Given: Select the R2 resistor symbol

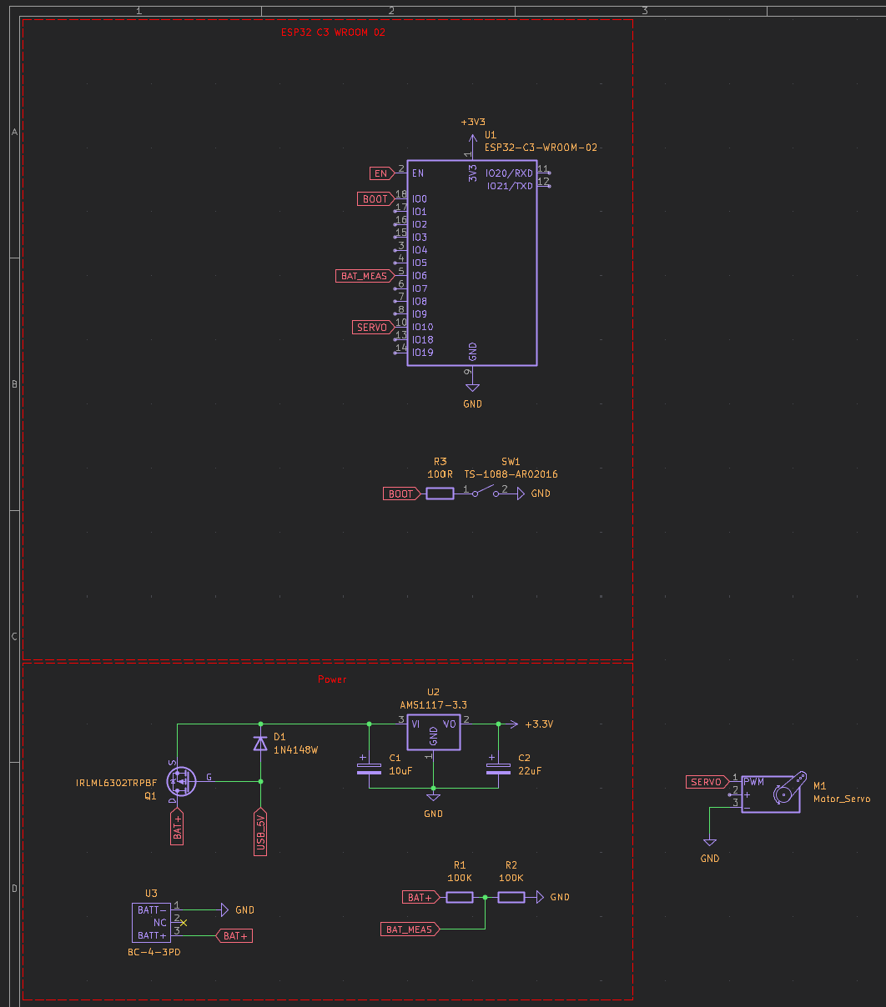Looking at the screenshot, I should 511,897.
